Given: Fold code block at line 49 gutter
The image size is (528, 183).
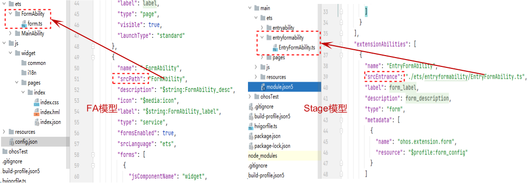Looking at the screenshot, I should pos(92,58).
